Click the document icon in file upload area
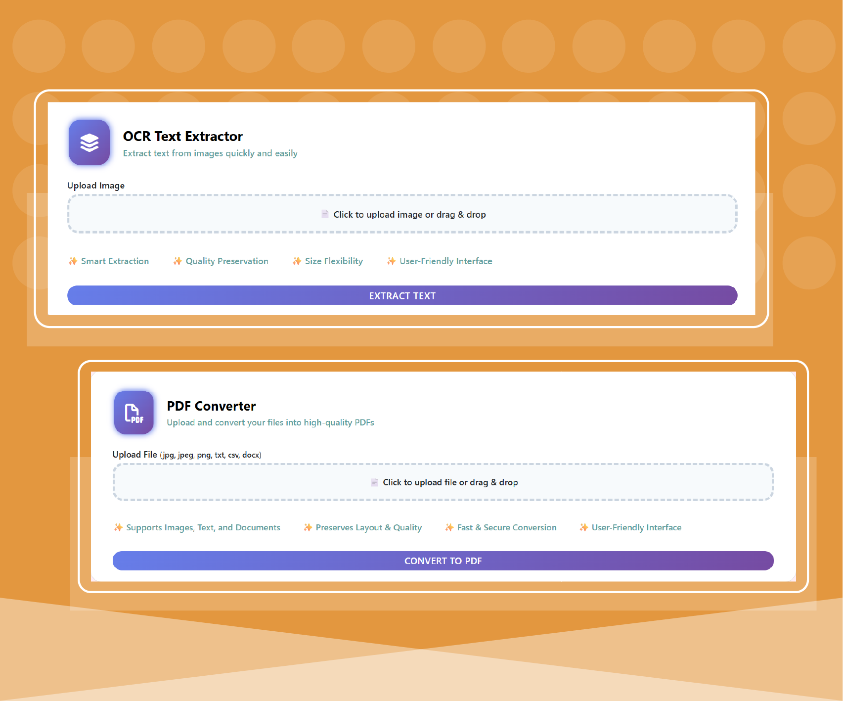The width and height of the screenshot is (843, 701). (374, 482)
